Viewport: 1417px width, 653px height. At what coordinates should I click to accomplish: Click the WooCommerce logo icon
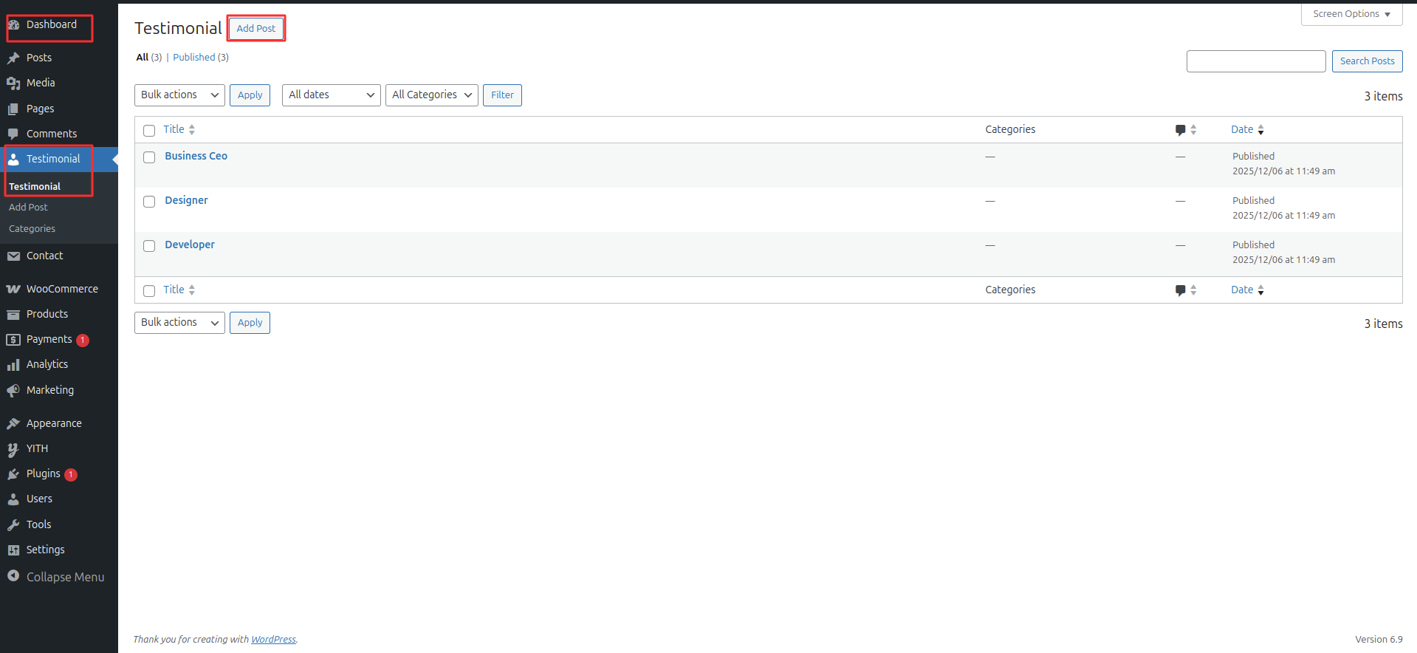pos(13,290)
